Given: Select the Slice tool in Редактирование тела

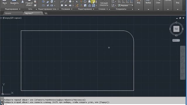Looking at the screenshot, I should (x=48, y=1).
